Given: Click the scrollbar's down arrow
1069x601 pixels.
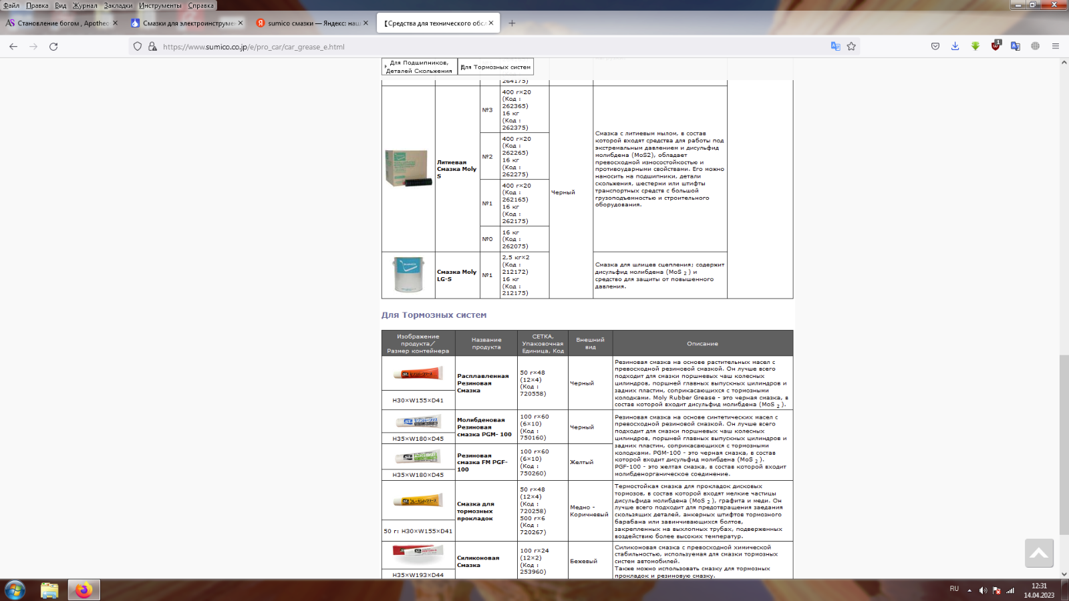Looking at the screenshot, I should pos(1064,574).
